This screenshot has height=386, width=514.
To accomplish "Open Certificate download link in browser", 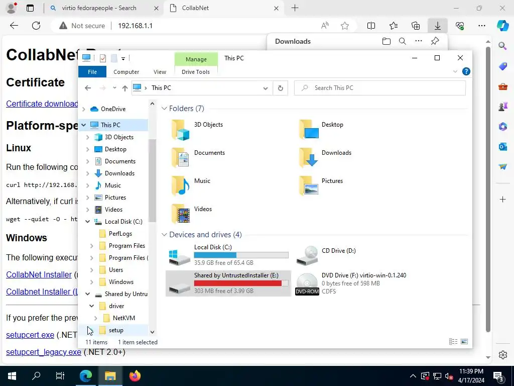I will point(42,104).
